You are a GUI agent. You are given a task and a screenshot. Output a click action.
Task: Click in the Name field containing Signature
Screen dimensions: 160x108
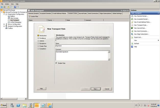tap(83, 46)
